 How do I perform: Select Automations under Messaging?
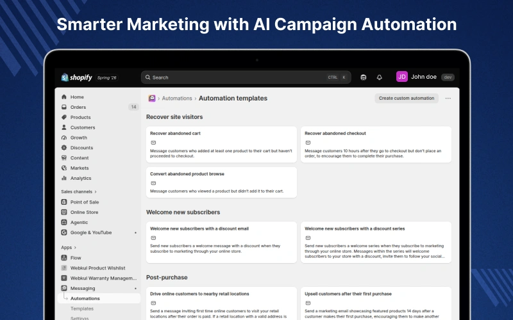tap(99, 298)
